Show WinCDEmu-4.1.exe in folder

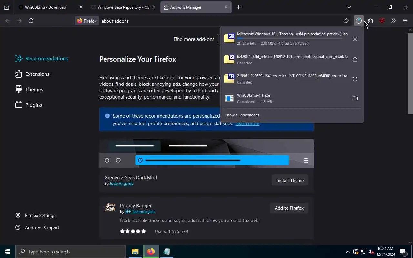point(355,98)
